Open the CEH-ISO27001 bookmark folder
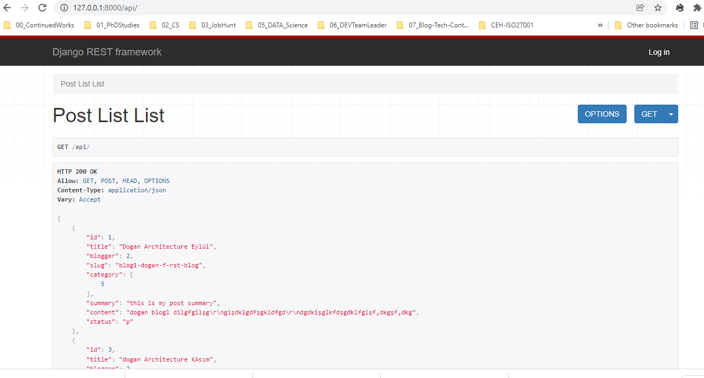 click(x=506, y=25)
